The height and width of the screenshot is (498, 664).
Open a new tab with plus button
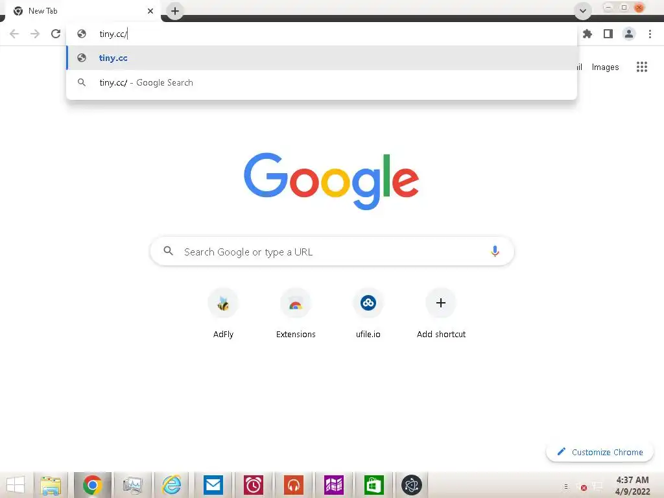click(x=175, y=11)
